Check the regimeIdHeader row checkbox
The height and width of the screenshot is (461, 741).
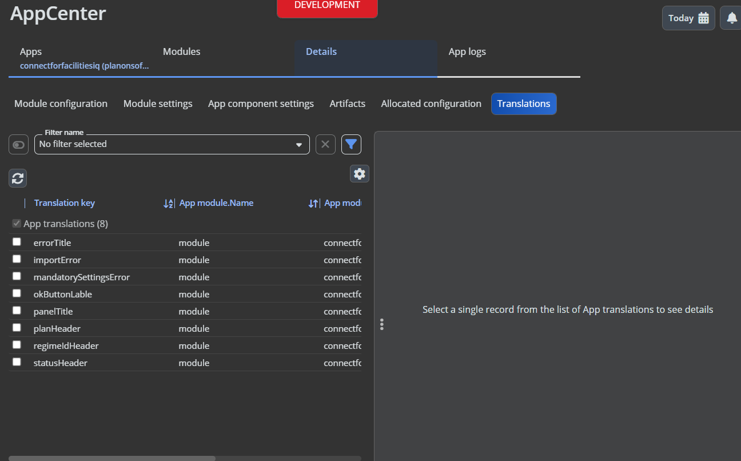pos(17,345)
